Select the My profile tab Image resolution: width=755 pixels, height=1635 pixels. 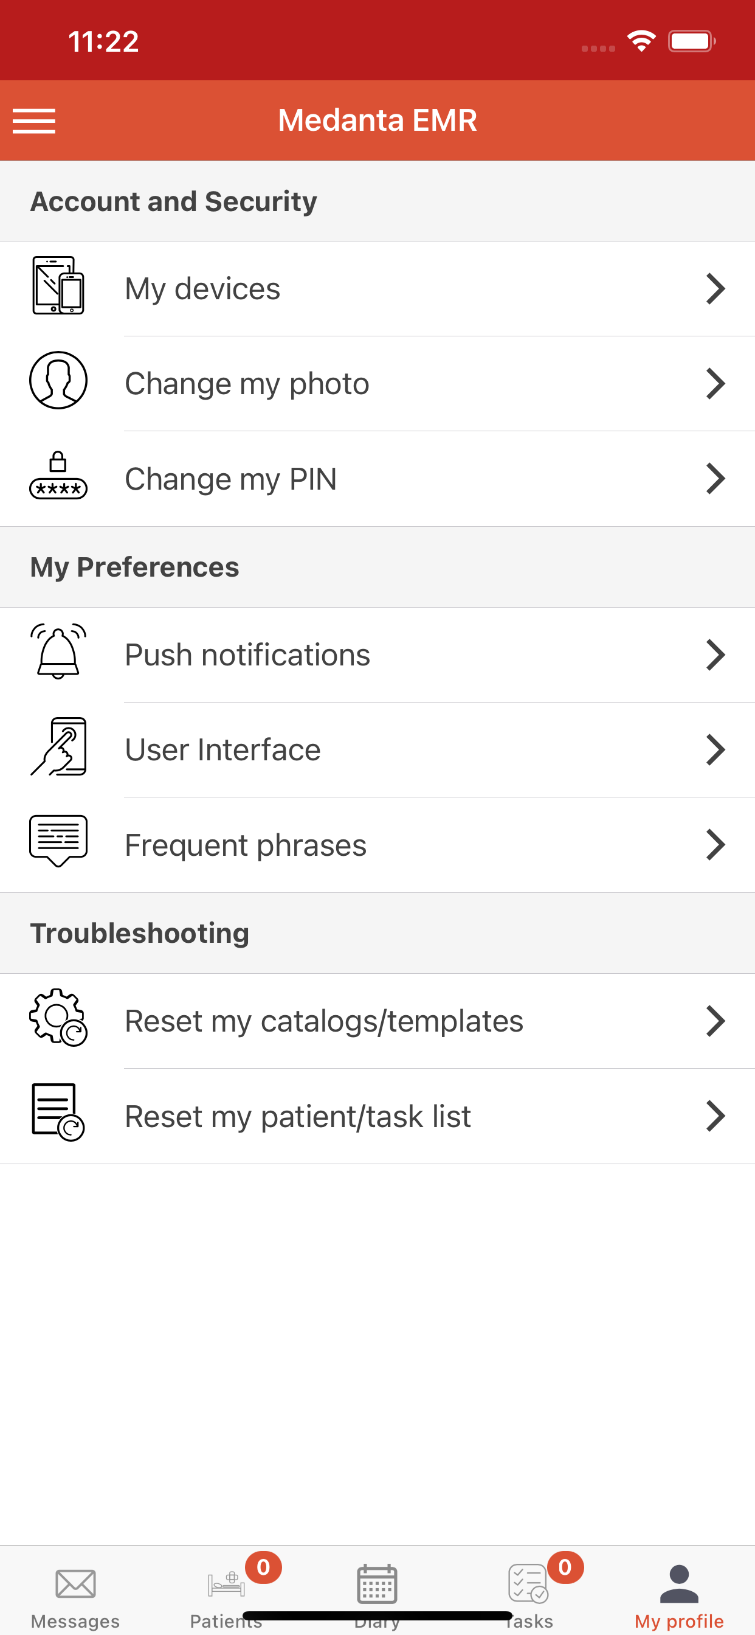coord(680,1594)
